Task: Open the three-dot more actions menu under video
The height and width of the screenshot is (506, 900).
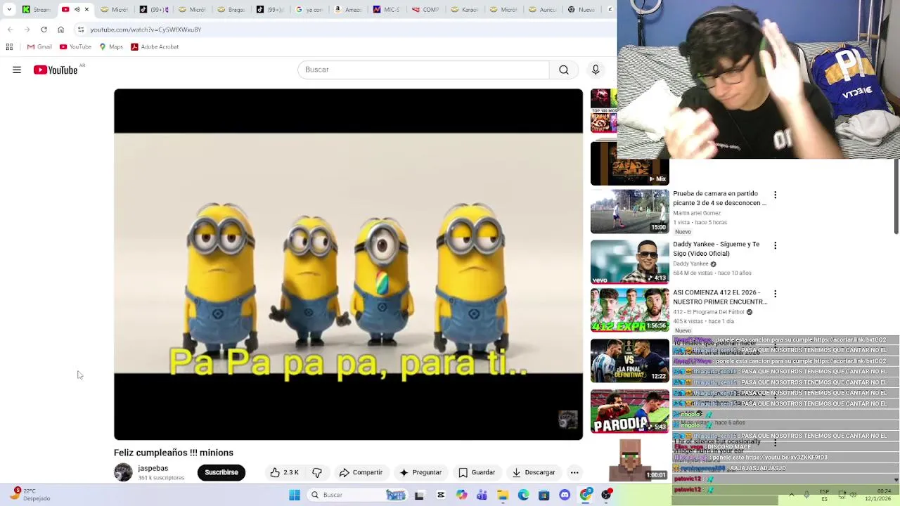Action: click(574, 472)
